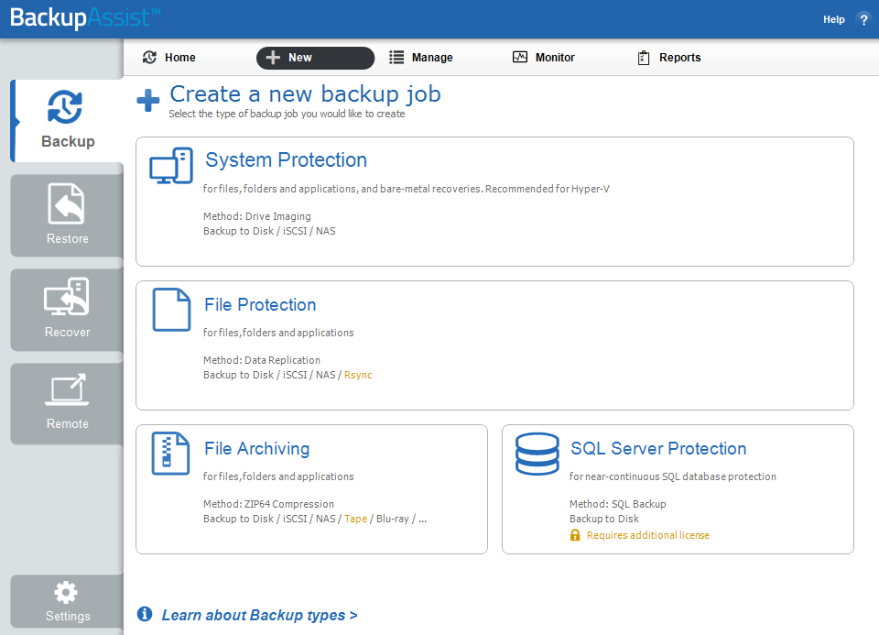
Task: Open the Restore sidebar section
Action: click(x=67, y=215)
